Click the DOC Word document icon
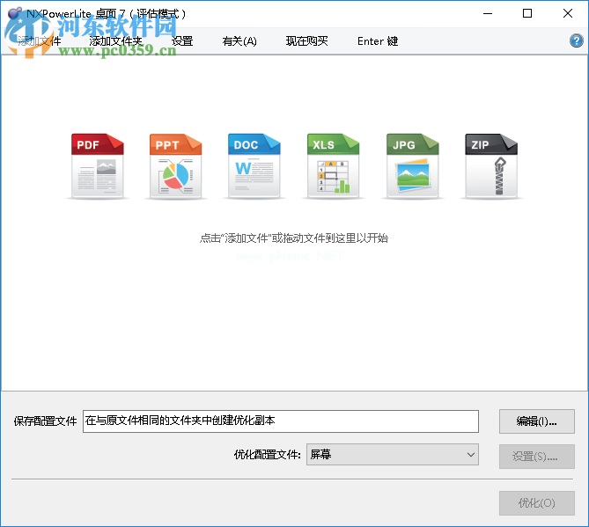 pos(254,165)
